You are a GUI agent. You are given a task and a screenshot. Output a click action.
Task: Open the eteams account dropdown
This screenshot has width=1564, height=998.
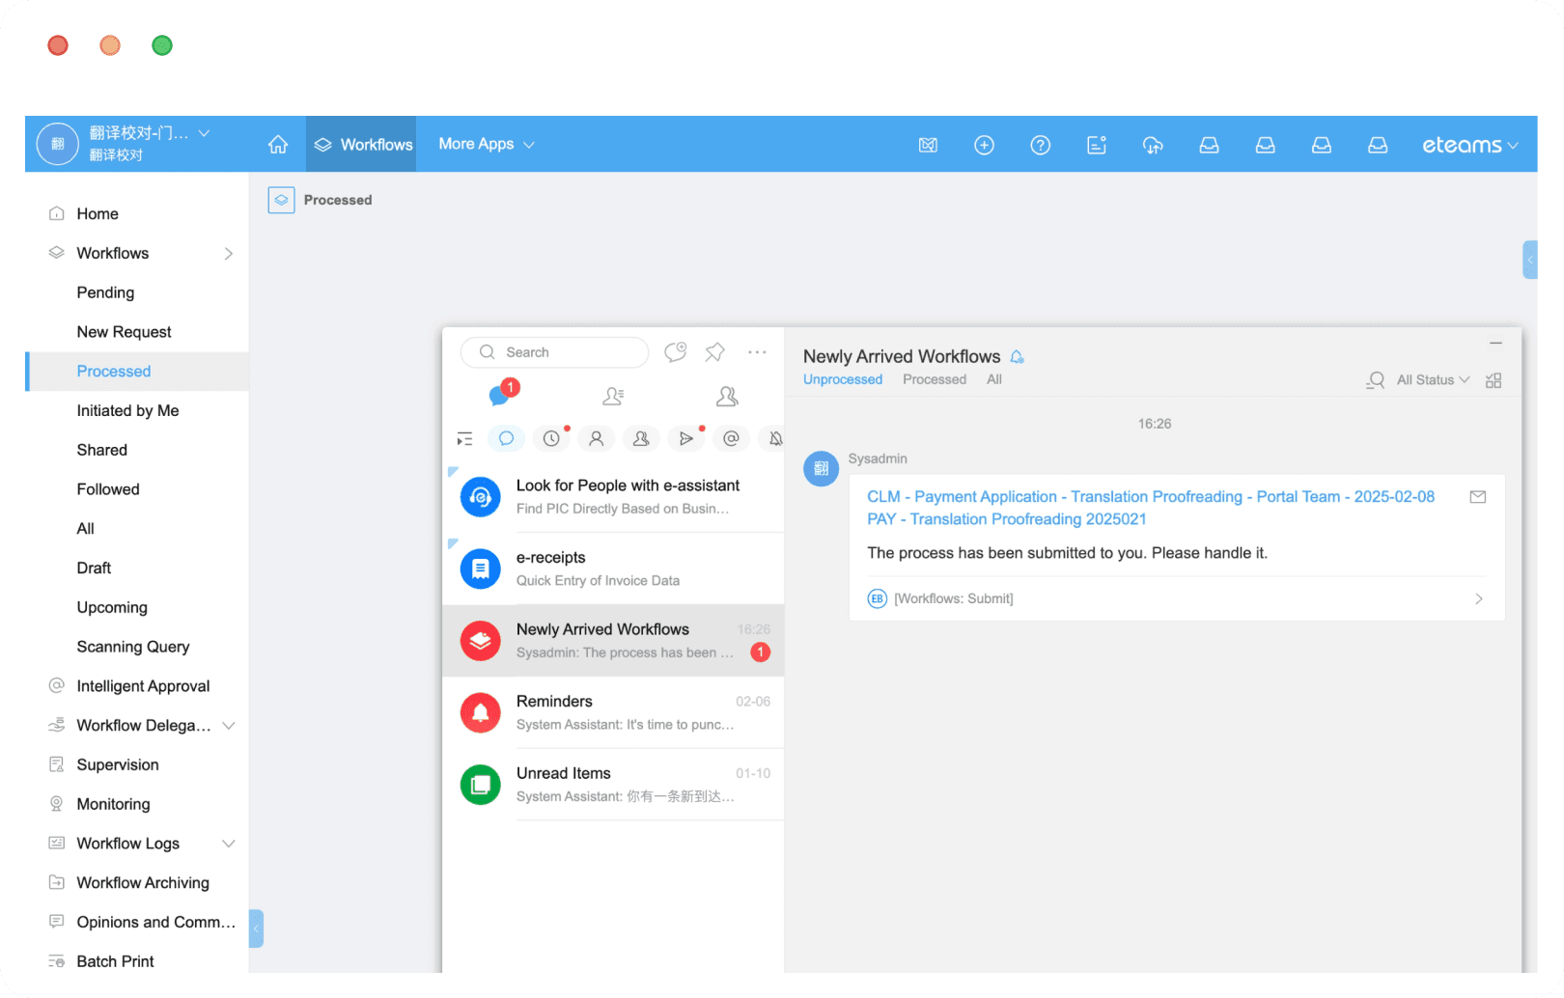(1469, 145)
